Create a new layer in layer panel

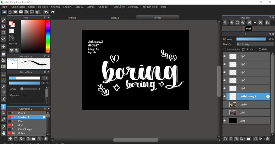(226, 139)
